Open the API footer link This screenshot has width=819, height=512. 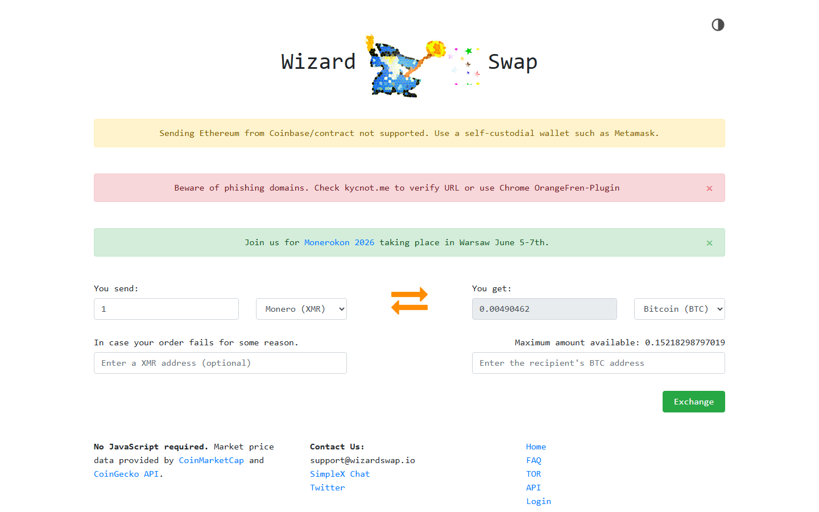(533, 488)
